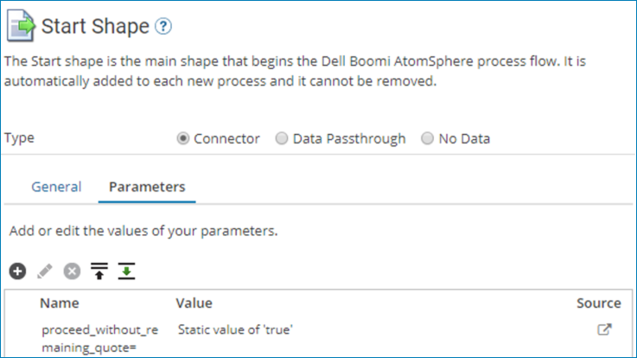Switch to the General tab
This screenshot has height=358, width=637.
pos(56,187)
